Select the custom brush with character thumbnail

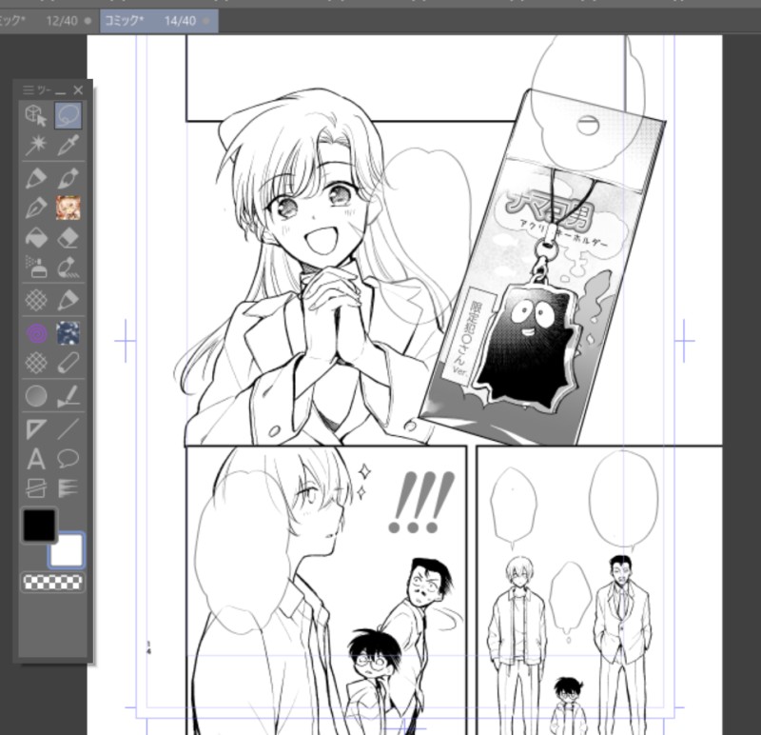point(68,208)
